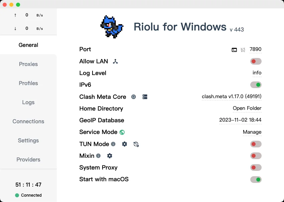This screenshot has height=202, width=284.
Task: Click the network icon beside Allow LAN
Action: point(115,61)
